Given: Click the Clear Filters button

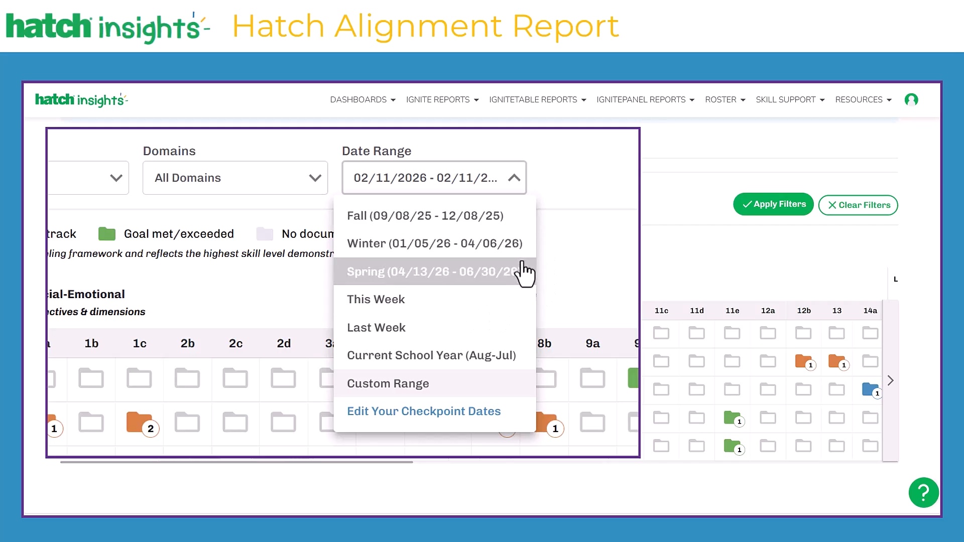Looking at the screenshot, I should pyautogui.click(x=858, y=205).
